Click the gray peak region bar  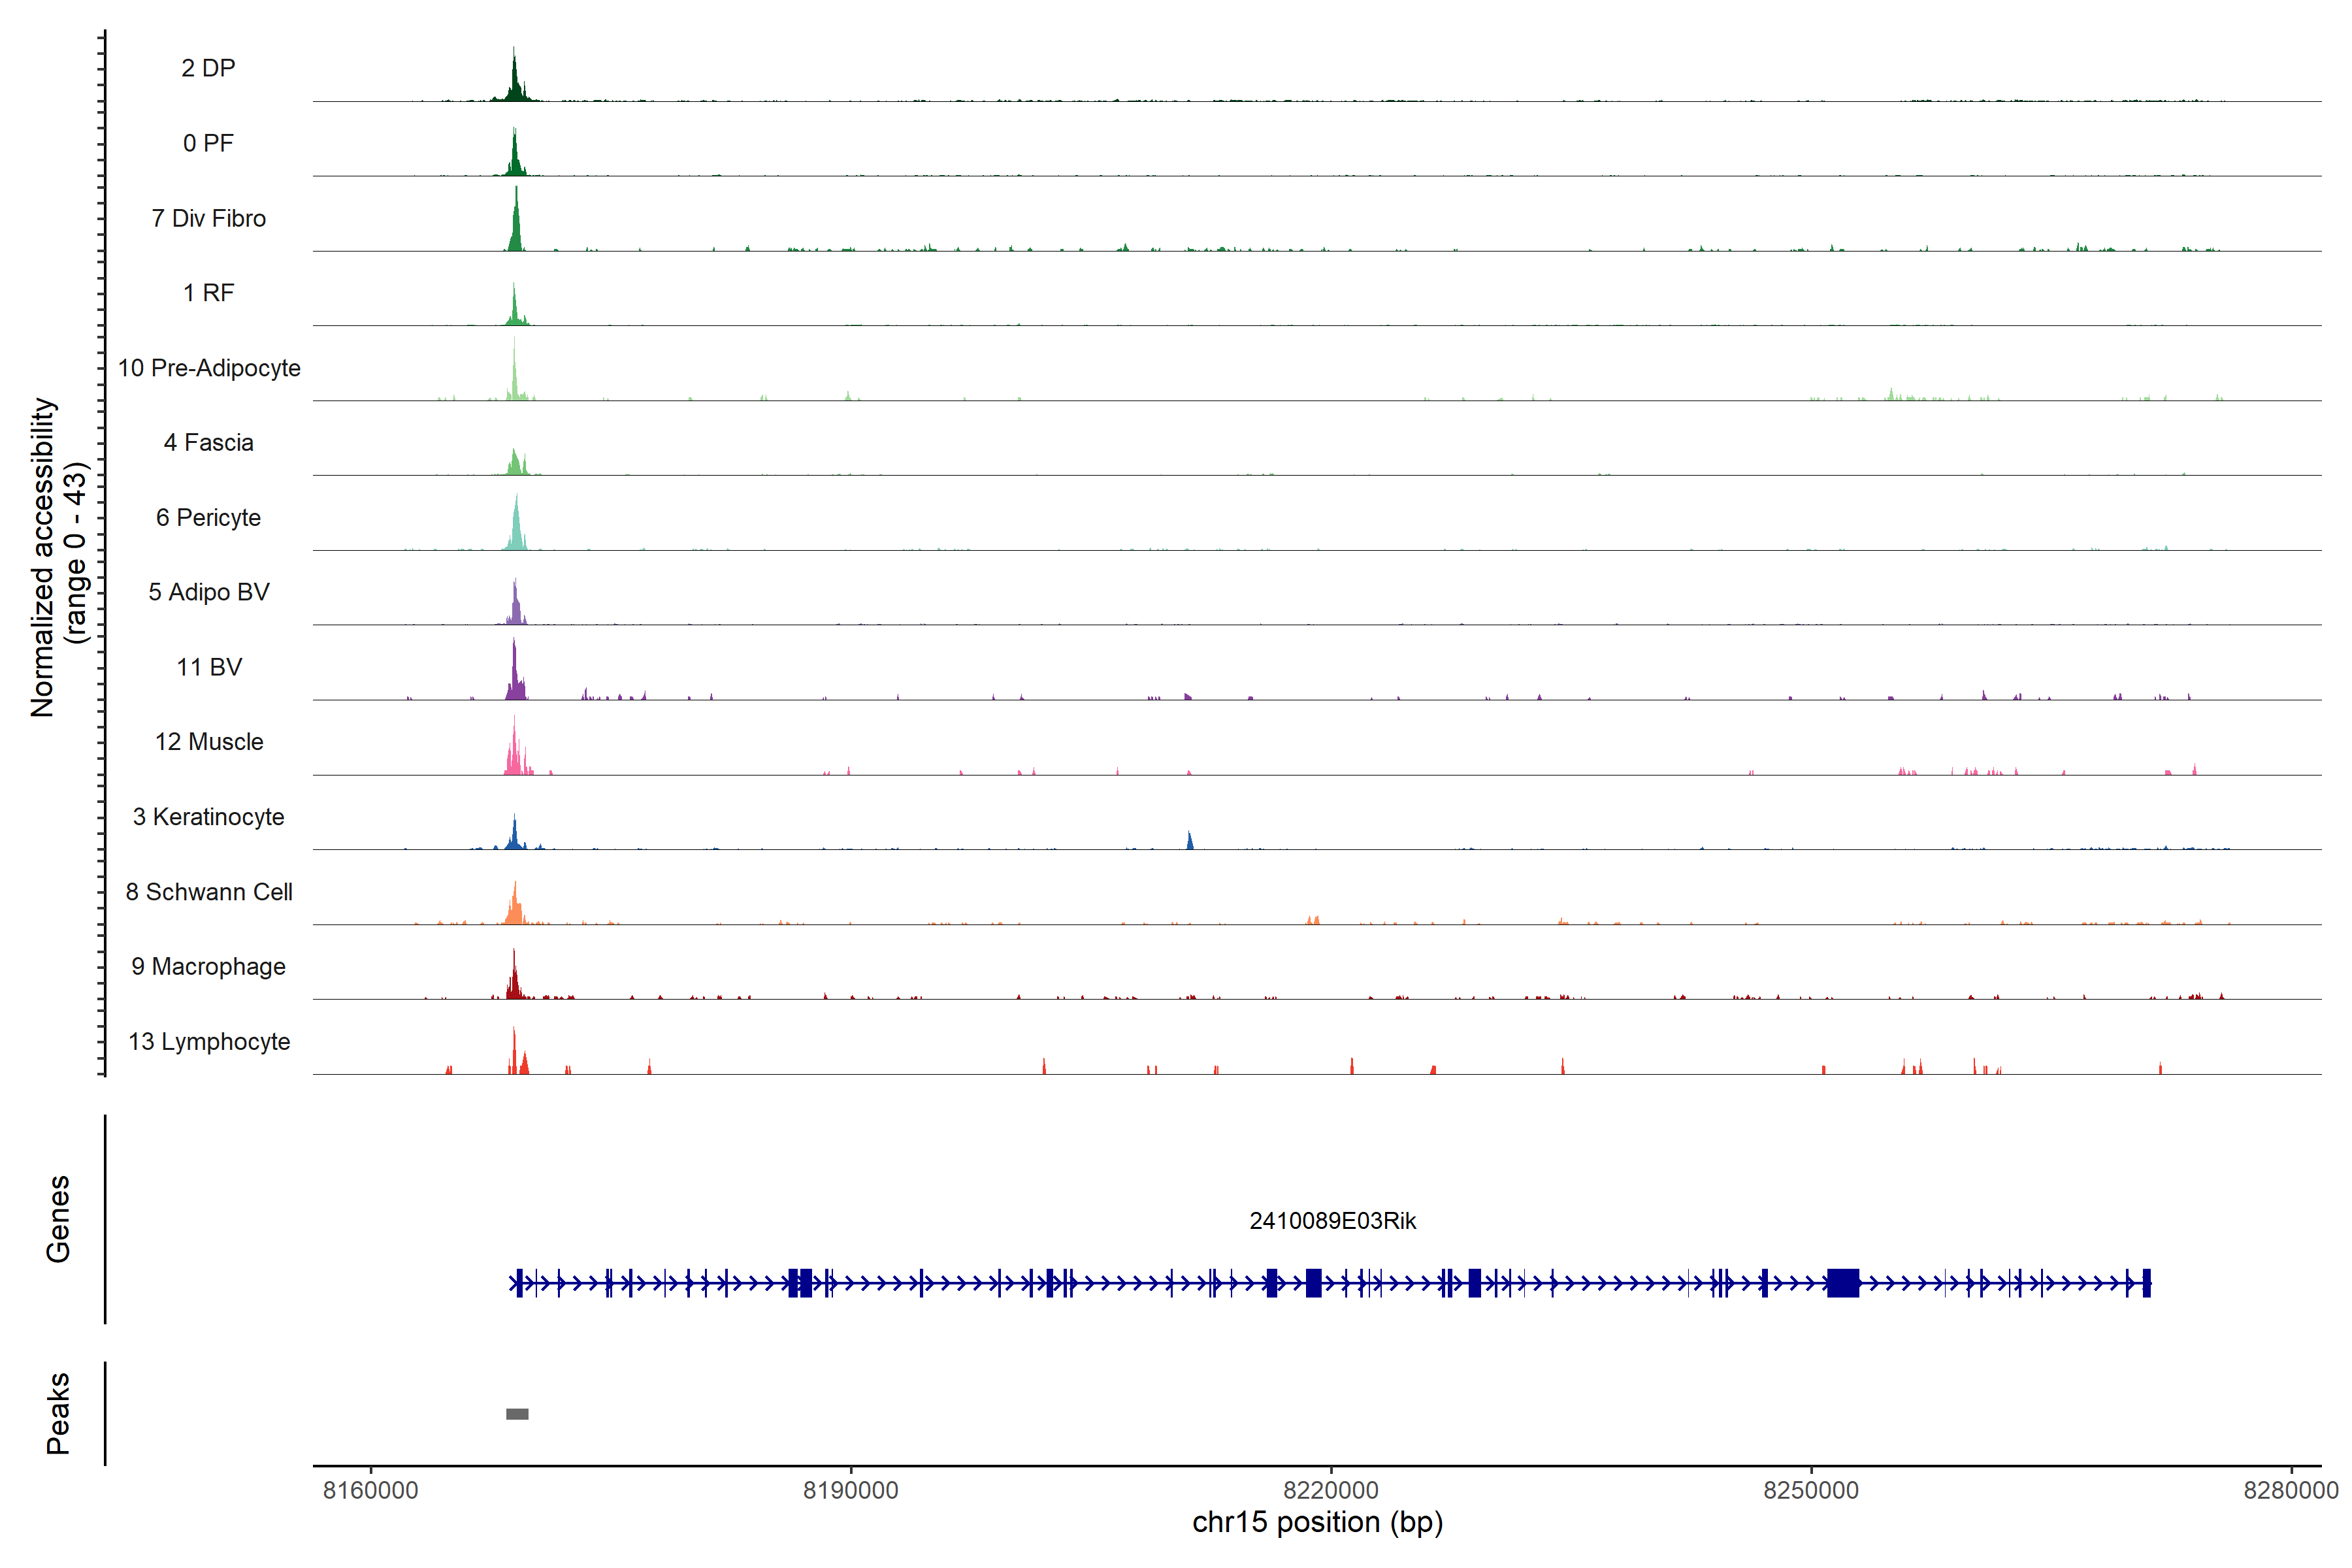pyautogui.click(x=517, y=1414)
